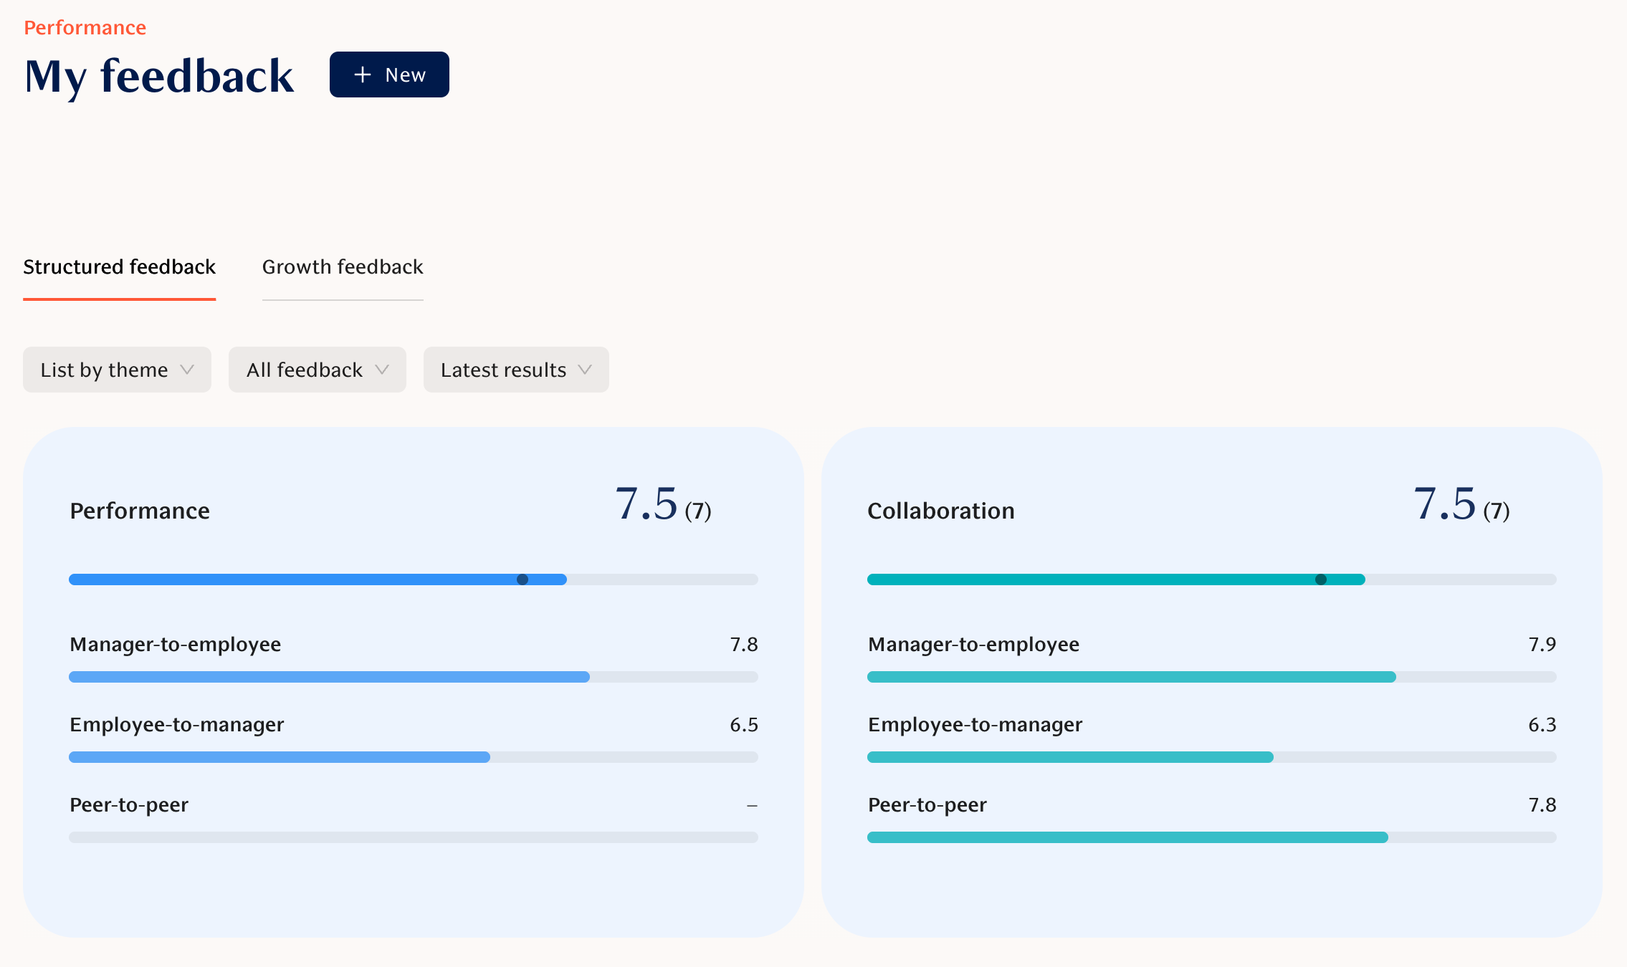Select the Structured feedback tab
Viewport: 1627px width, 967px height.
pyautogui.click(x=119, y=267)
